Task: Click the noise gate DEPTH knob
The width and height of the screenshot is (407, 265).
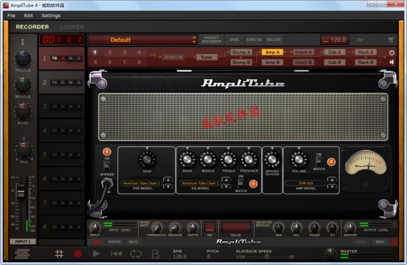Action: pos(192,227)
